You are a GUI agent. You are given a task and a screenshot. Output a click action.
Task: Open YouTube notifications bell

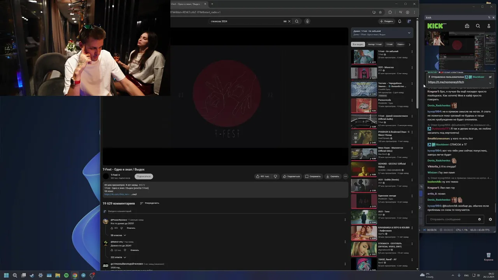pos(400,21)
